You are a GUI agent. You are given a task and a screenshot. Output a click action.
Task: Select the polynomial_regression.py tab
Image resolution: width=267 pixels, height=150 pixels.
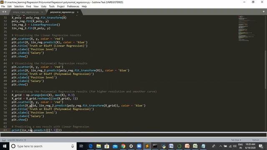[62, 12]
